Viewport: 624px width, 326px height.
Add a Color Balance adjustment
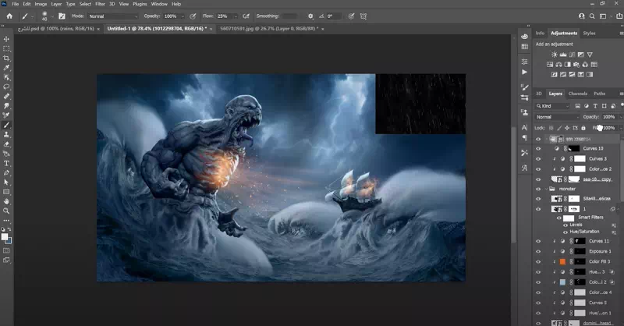(x=558, y=65)
